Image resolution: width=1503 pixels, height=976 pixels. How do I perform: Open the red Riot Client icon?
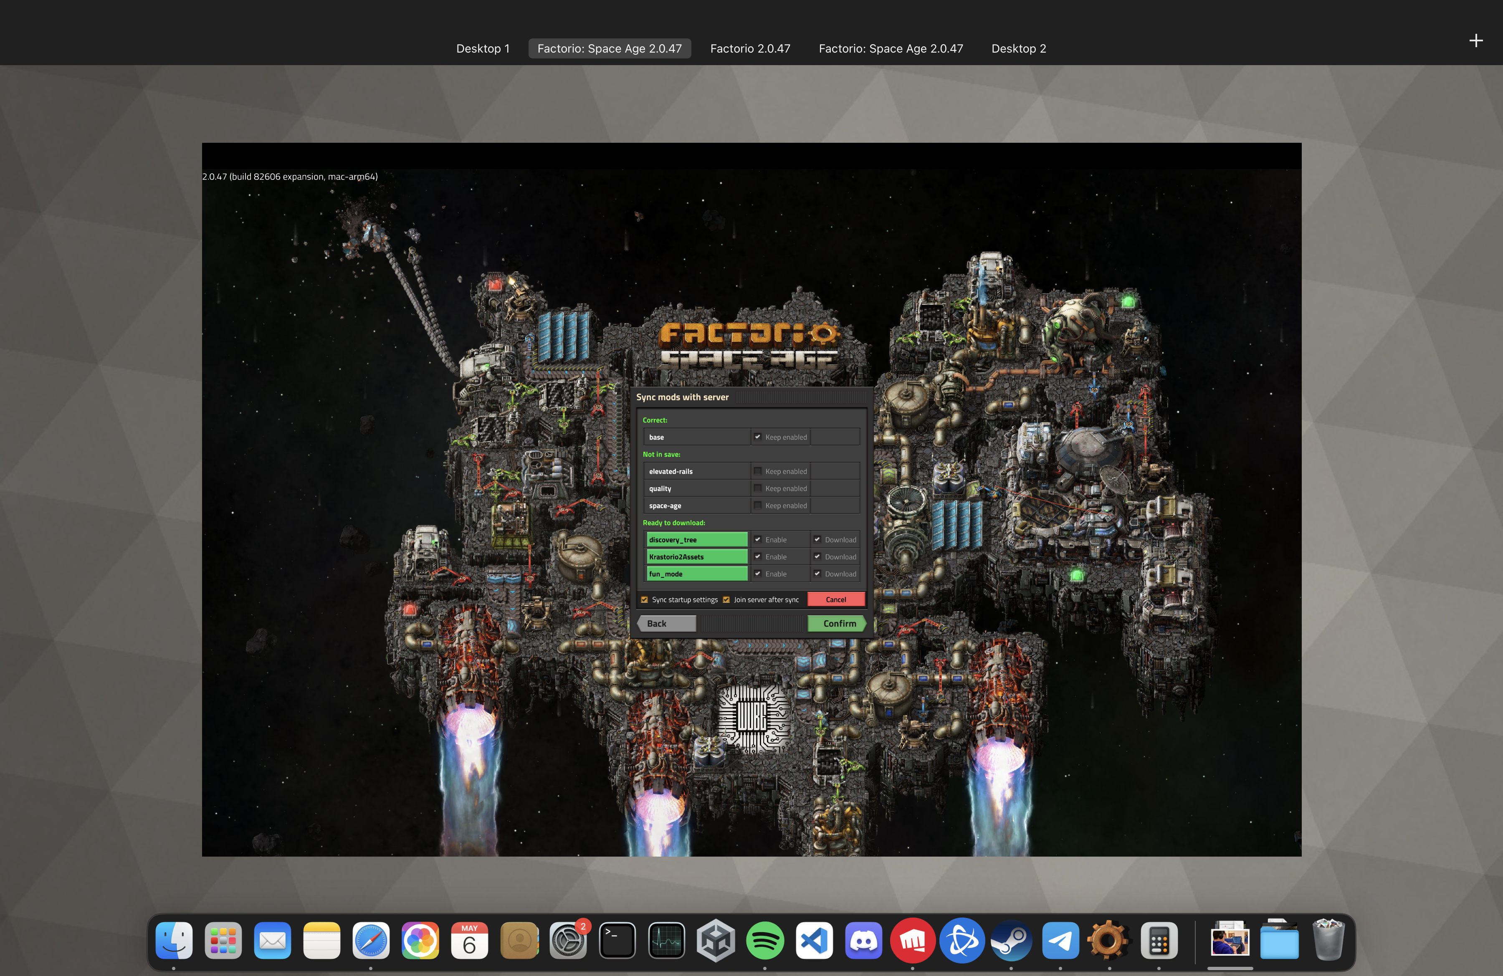(x=913, y=940)
